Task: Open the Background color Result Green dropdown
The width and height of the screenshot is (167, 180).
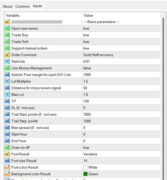Action: [x=121, y=174]
